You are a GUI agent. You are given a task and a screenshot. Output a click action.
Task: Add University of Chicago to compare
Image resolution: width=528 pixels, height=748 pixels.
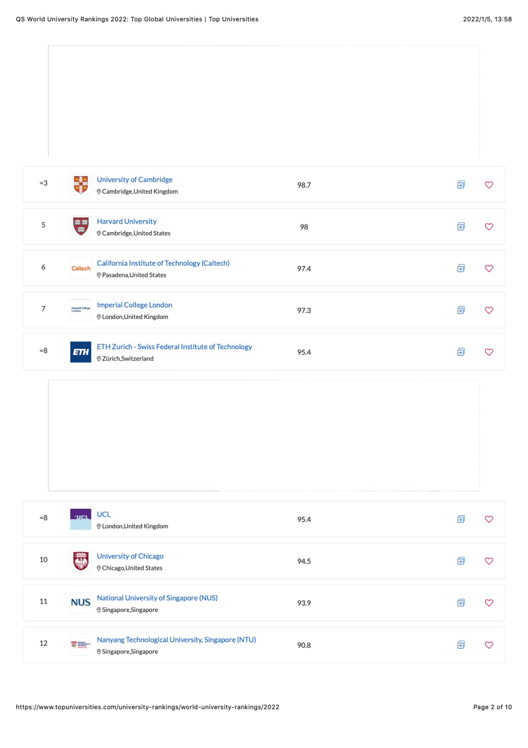tap(461, 561)
